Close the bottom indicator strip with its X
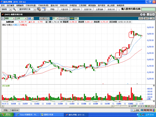156x117 pixels. [x=154, y=101]
